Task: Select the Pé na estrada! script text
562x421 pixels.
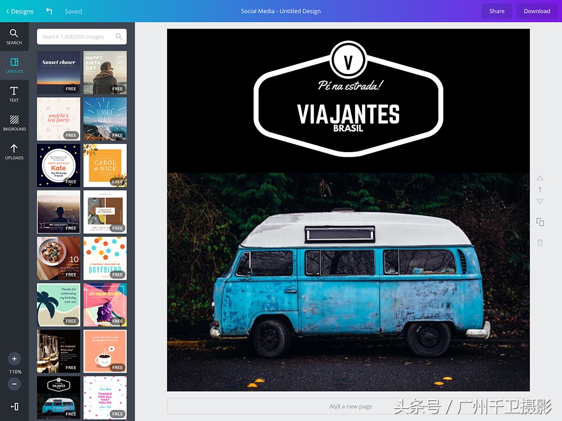Action: [x=350, y=85]
